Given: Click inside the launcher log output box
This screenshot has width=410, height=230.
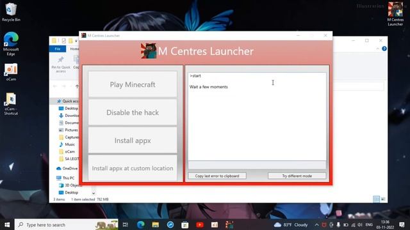Looking at the screenshot, I should click(257, 116).
